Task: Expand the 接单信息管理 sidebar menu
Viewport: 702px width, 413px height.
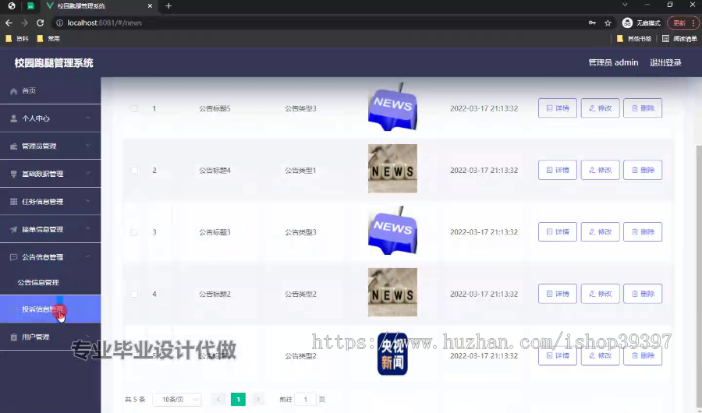Action: 50,230
